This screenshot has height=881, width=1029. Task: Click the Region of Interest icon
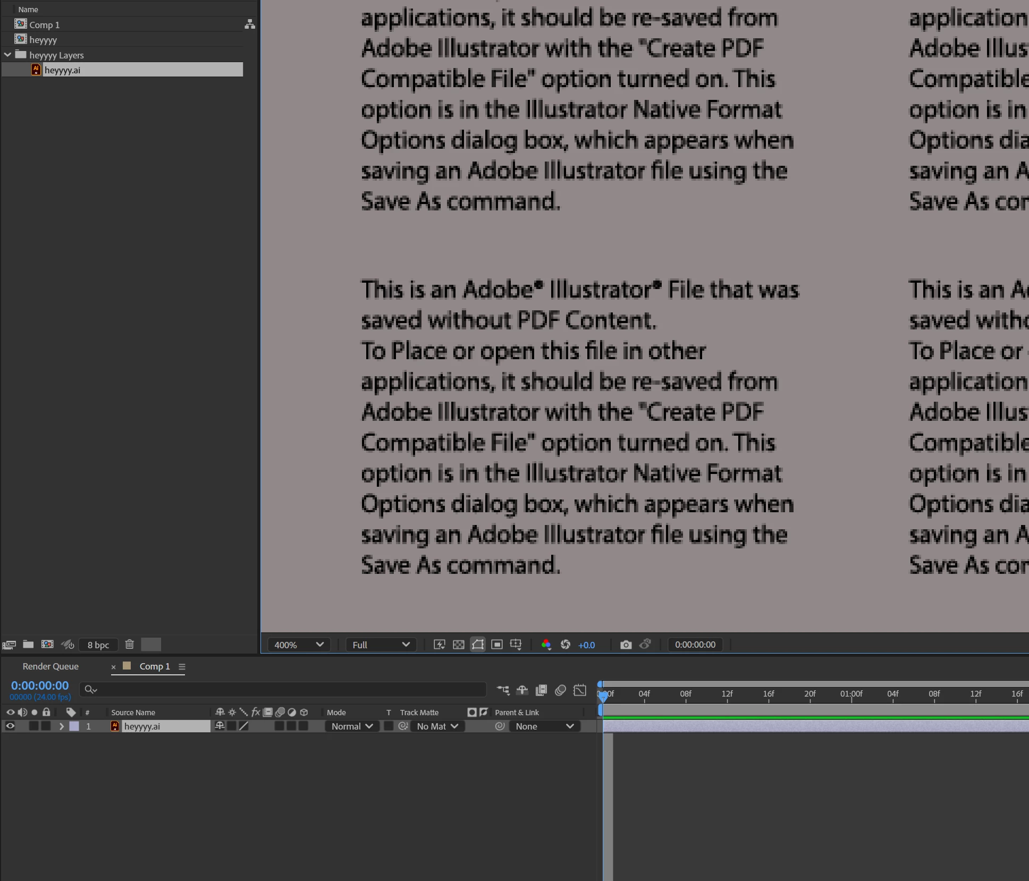pos(497,645)
